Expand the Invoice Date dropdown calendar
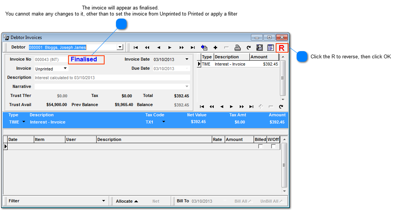This screenshot has width=397, height=211. click(187, 59)
